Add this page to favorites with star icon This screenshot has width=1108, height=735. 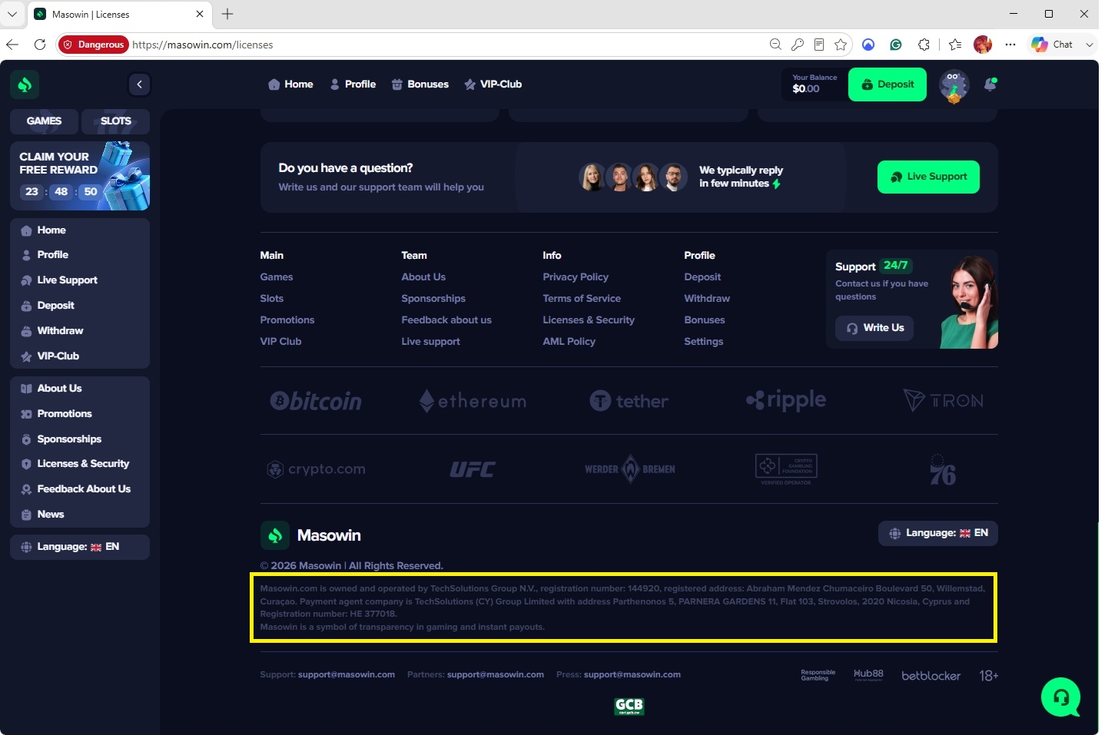click(x=841, y=45)
